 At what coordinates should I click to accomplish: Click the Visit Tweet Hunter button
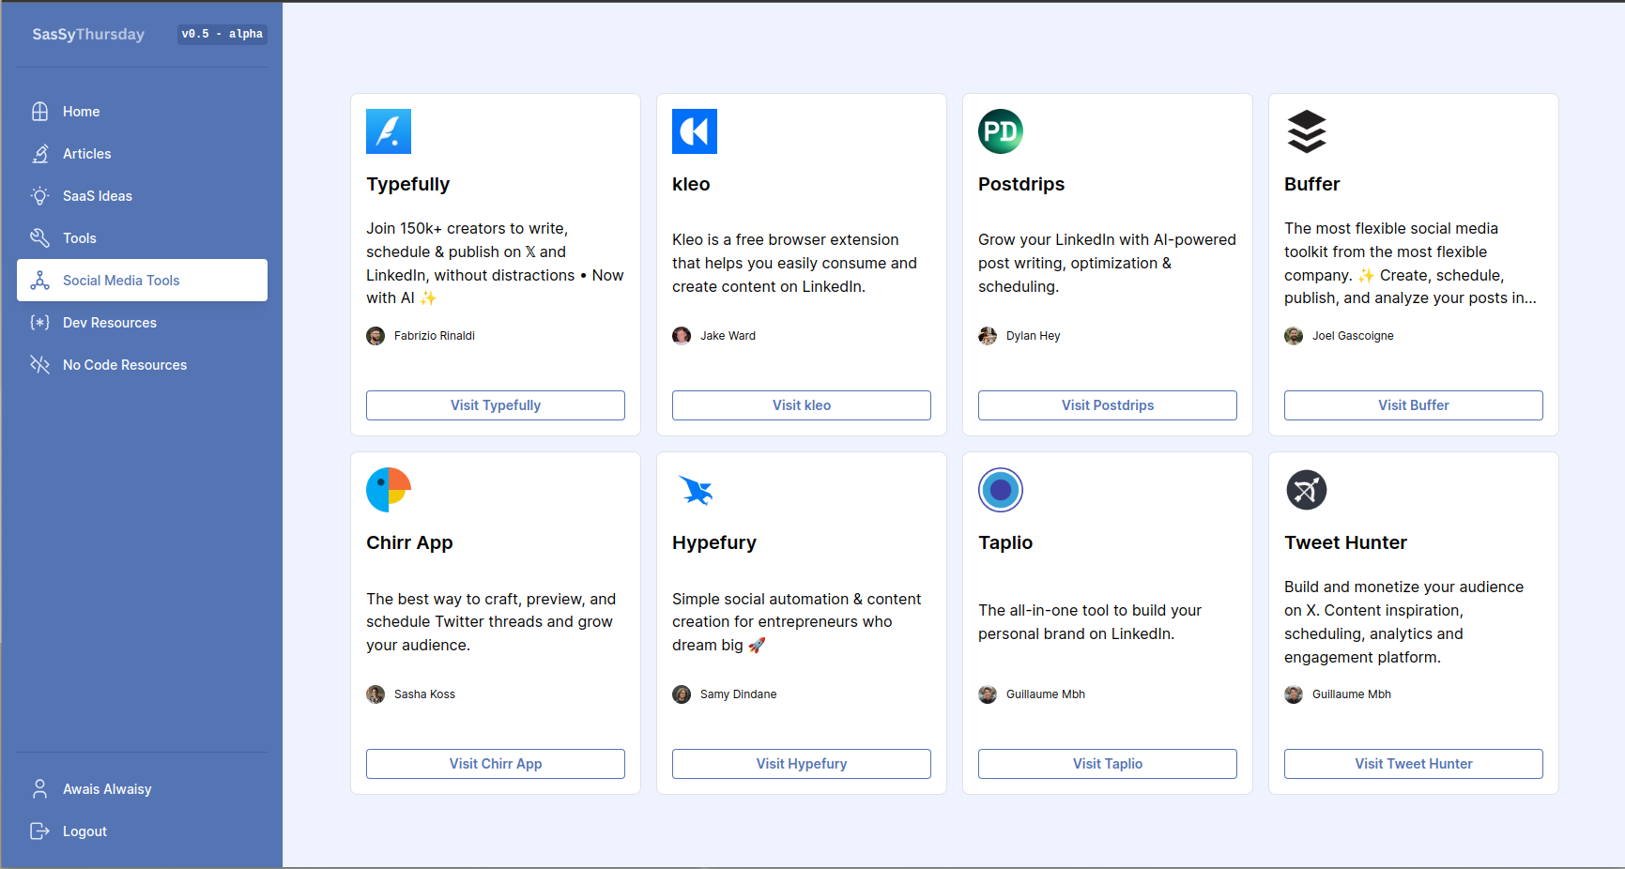click(x=1414, y=764)
